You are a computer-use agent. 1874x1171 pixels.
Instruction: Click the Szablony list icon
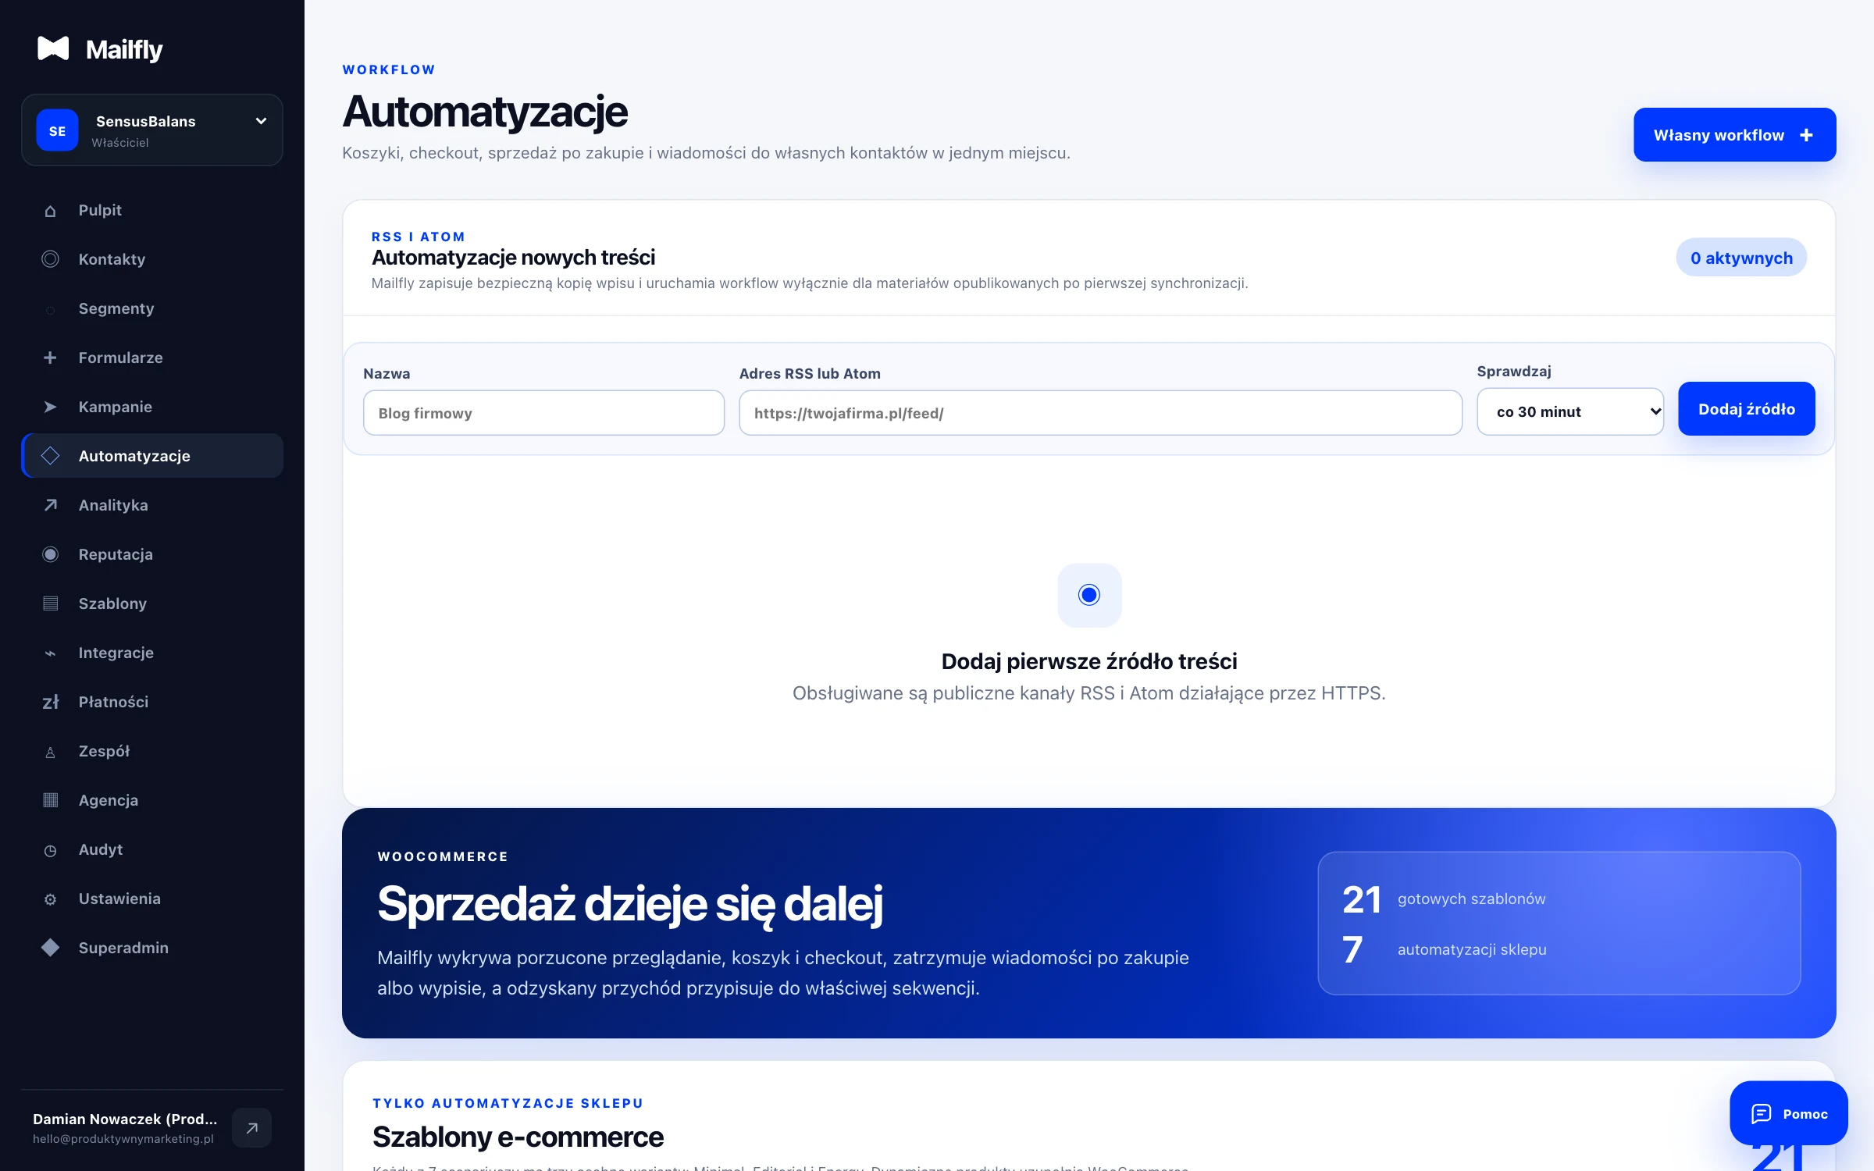[x=50, y=603]
